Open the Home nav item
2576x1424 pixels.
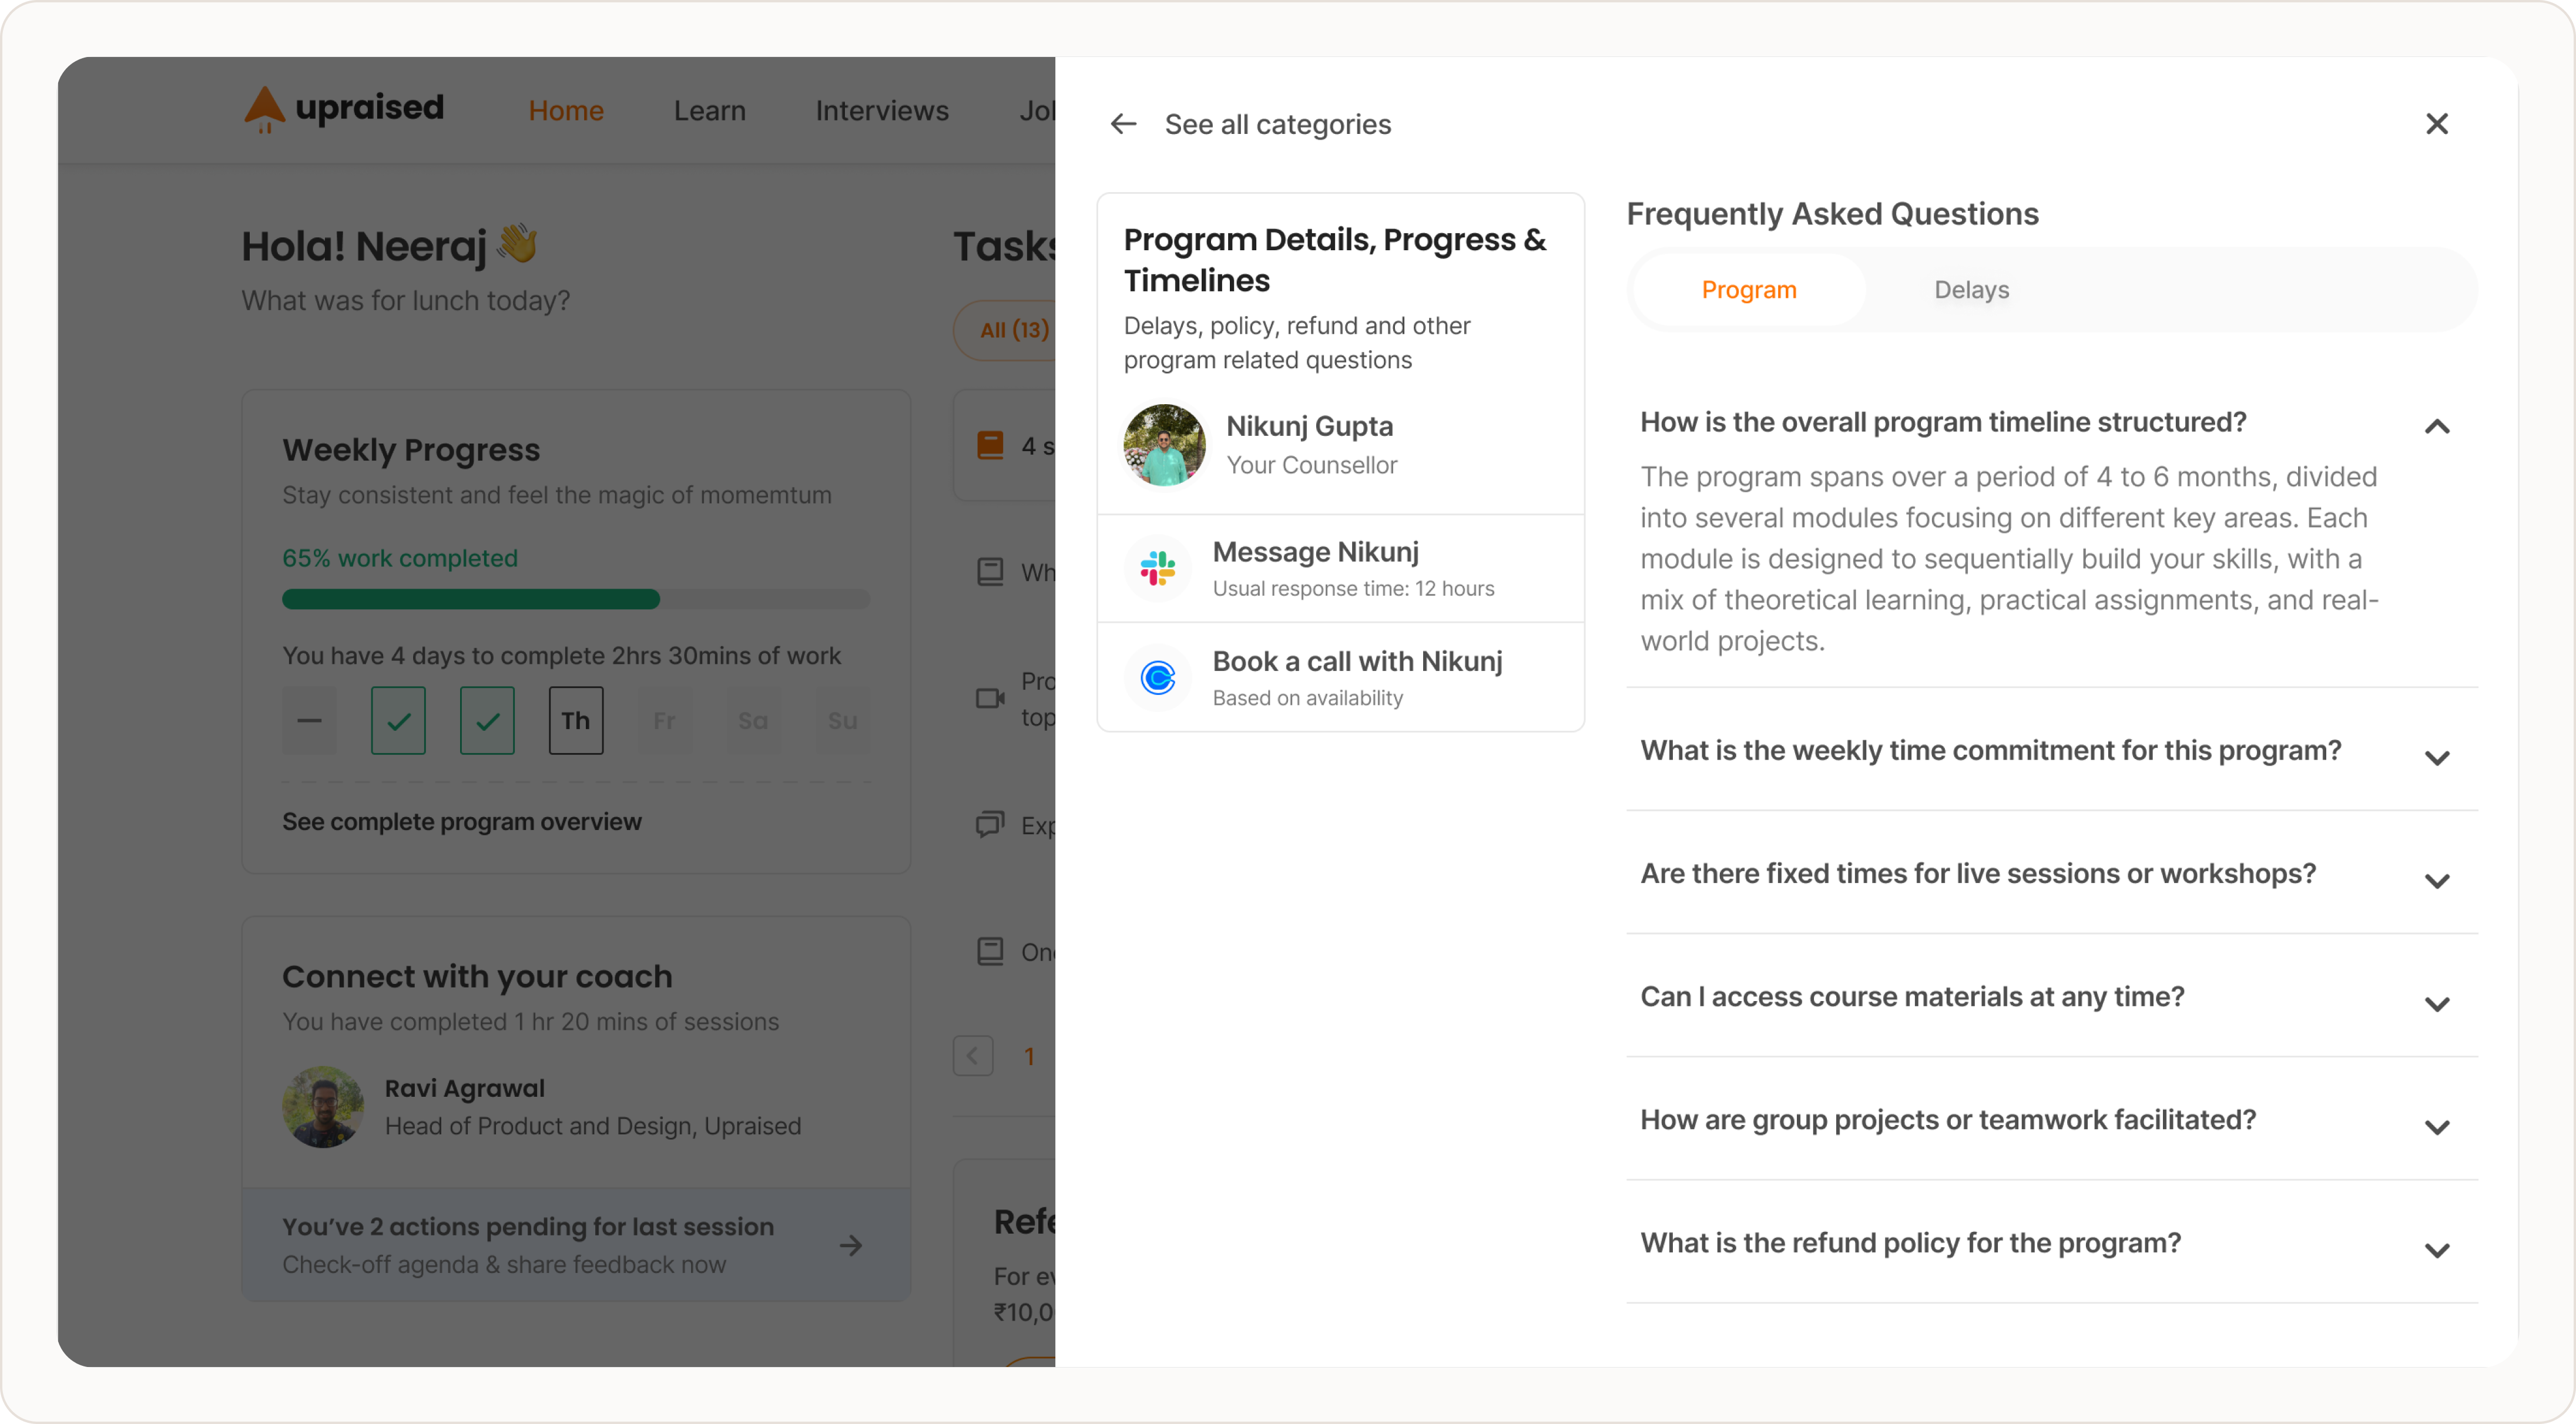tap(566, 110)
